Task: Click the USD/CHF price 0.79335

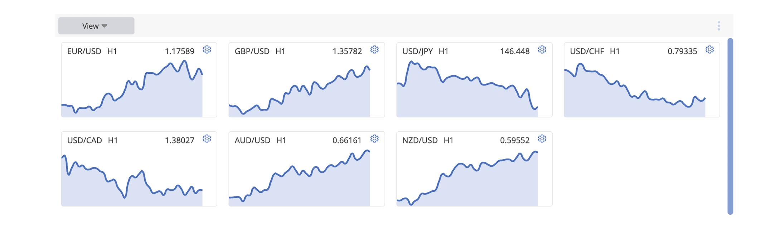Action: (682, 51)
